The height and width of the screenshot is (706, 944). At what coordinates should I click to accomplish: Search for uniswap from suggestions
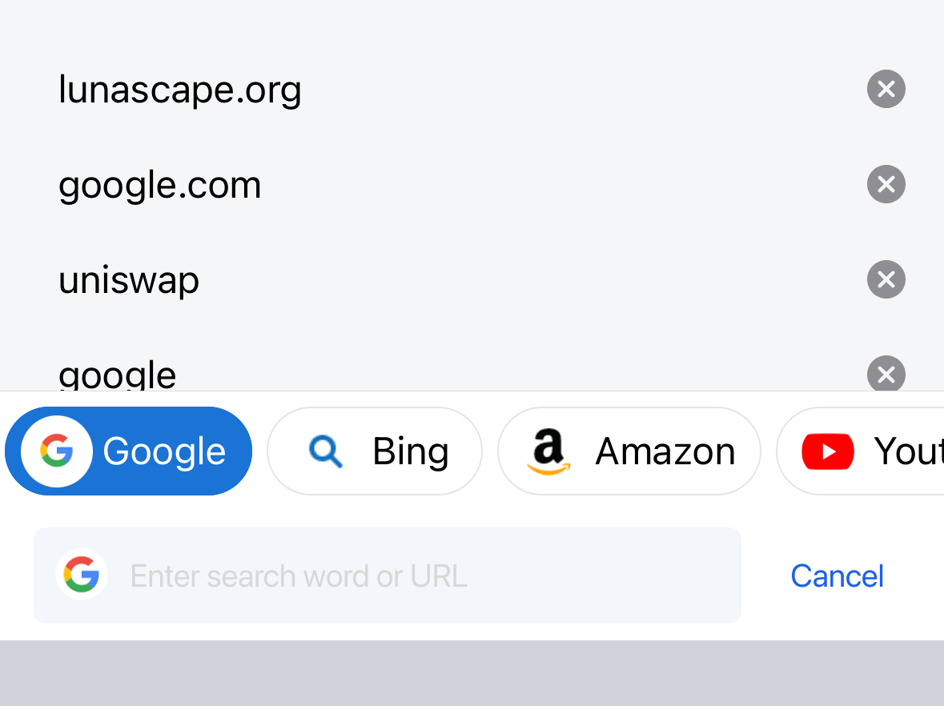click(128, 279)
